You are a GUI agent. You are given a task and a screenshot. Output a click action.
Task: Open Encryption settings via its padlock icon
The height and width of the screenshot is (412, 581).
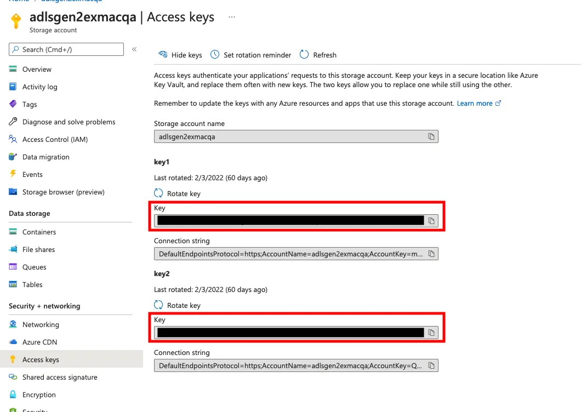coord(12,394)
